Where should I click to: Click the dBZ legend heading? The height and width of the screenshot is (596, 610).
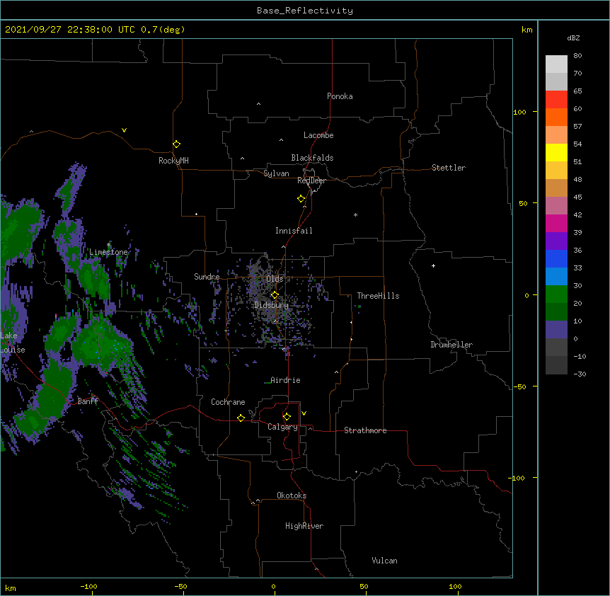coord(573,38)
